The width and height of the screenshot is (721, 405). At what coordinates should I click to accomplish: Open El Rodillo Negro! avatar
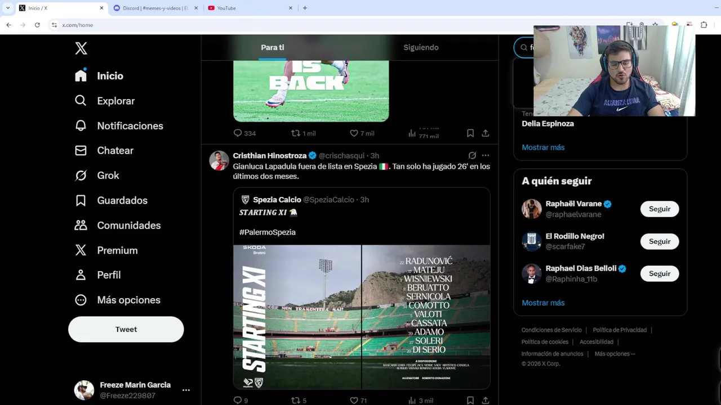click(x=531, y=241)
